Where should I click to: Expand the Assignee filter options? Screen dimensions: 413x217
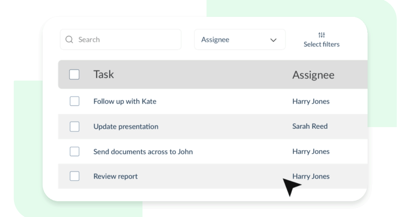[x=240, y=39]
